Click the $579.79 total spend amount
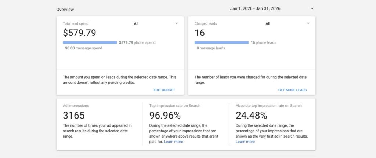Viewport: 376px width, 158px height. (x=79, y=33)
